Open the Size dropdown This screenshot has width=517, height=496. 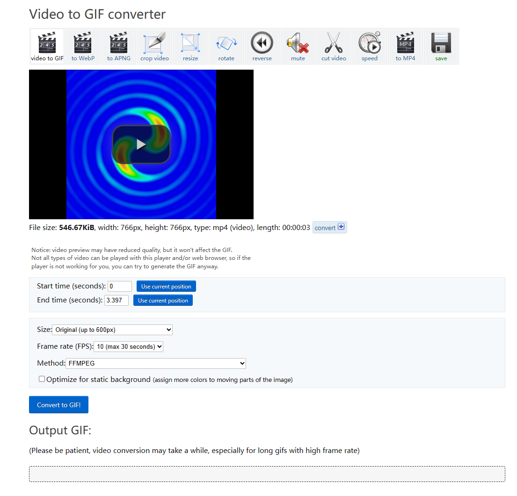[x=112, y=330]
